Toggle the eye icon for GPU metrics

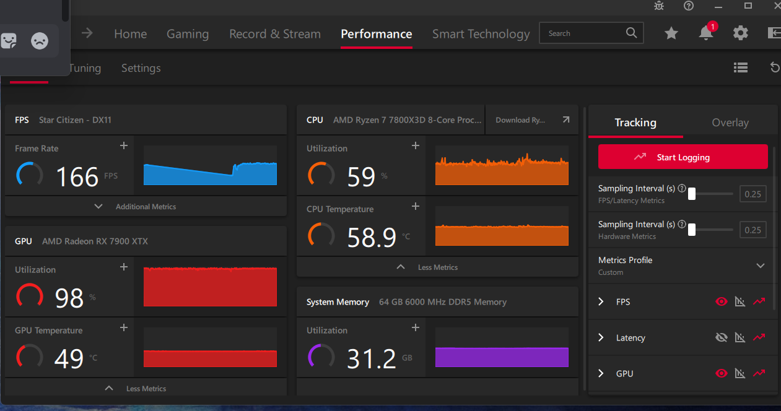tap(721, 374)
